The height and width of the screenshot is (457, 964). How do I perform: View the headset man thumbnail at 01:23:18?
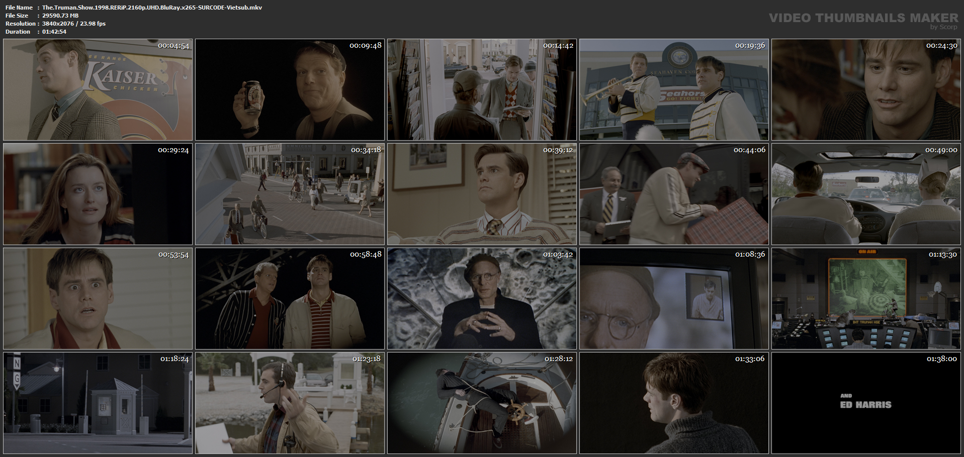click(290, 403)
